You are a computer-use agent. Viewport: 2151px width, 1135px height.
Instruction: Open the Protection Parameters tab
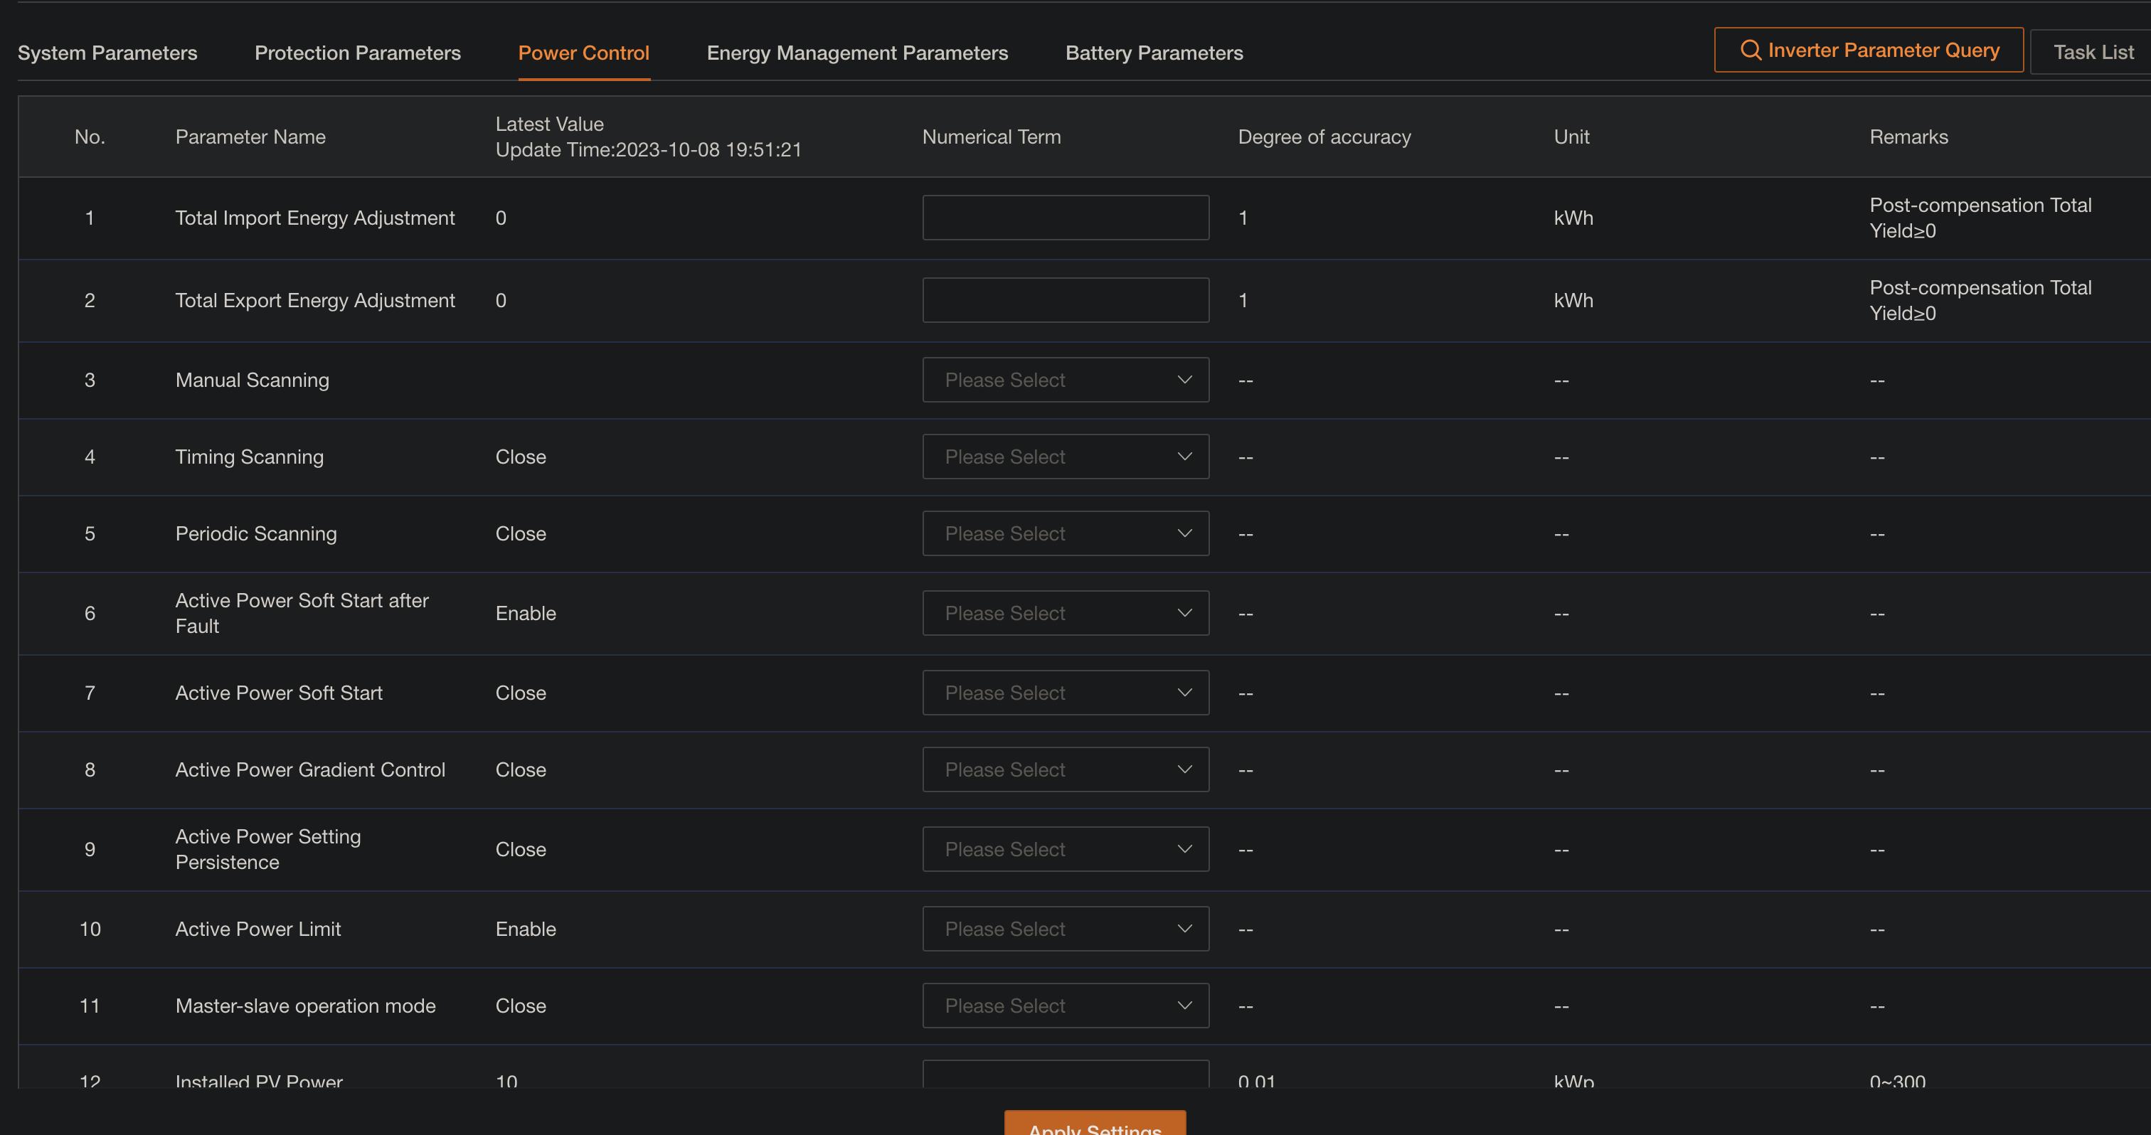point(357,52)
